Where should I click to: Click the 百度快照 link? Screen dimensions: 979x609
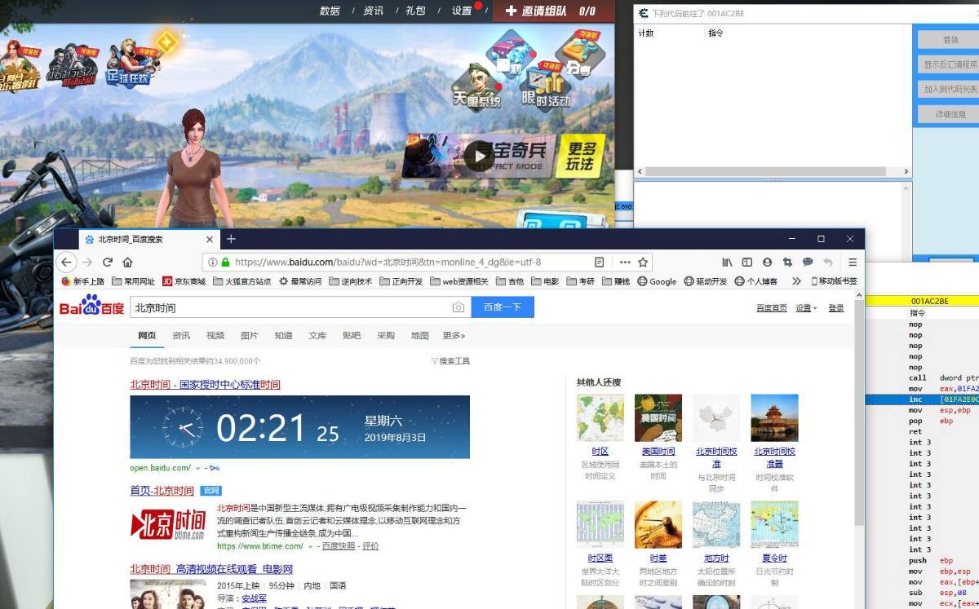tap(339, 546)
